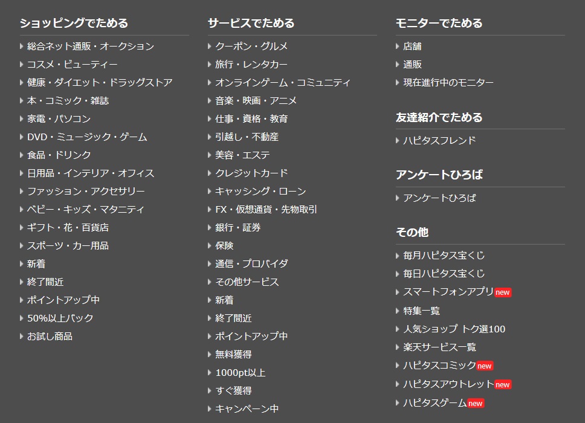Click arrow bullet before 総合ネット通販・オークション
This screenshot has height=423, width=585.
pyautogui.click(x=21, y=47)
